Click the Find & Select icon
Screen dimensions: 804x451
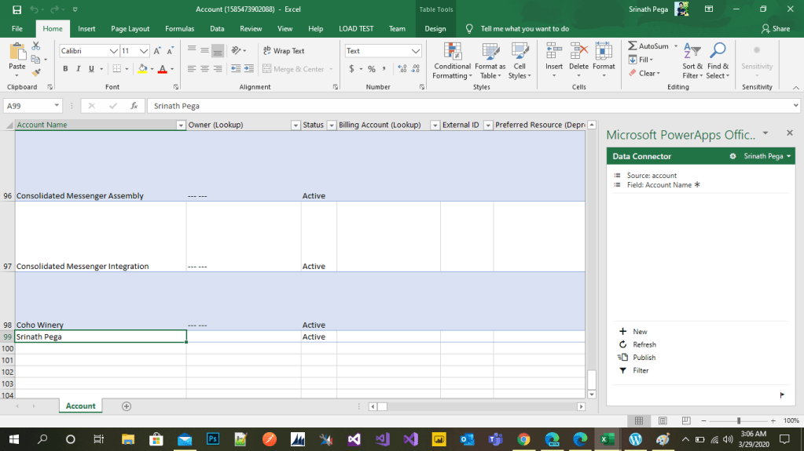[x=717, y=53]
